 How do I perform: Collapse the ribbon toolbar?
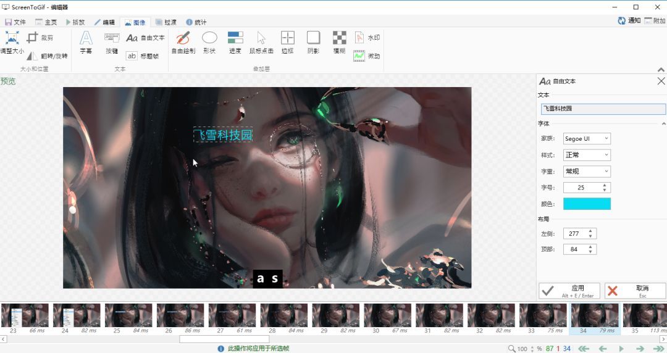661,69
